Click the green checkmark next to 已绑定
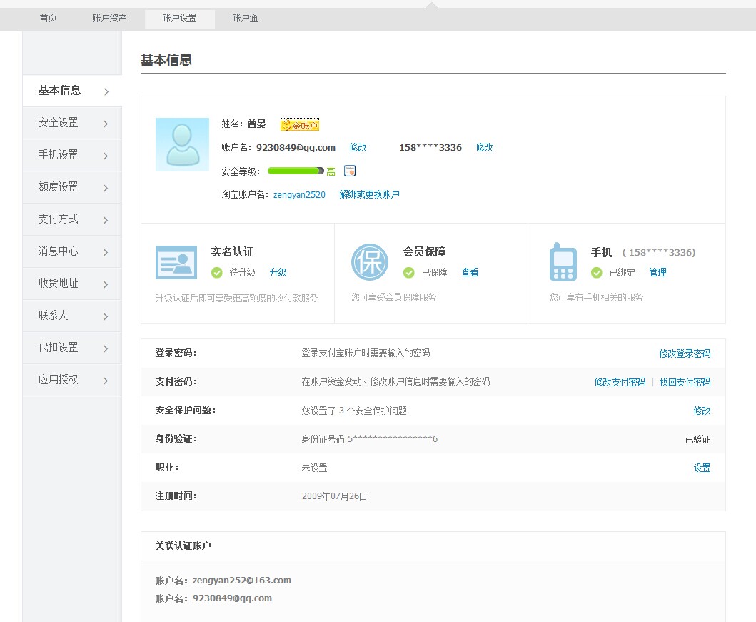The image size is (756, 622). (x=597, y=273)
